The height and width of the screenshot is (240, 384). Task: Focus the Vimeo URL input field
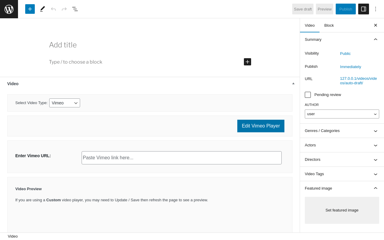tap(181, 158)
